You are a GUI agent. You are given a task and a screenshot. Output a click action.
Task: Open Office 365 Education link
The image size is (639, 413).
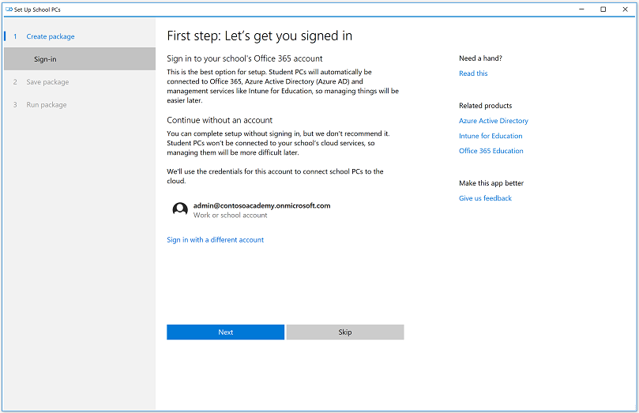[491, 151]
